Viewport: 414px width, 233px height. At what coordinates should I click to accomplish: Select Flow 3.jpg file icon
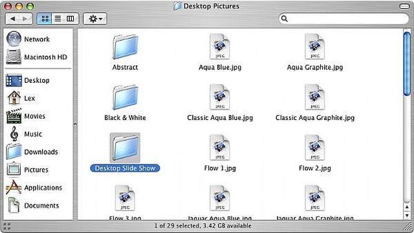[x=125, y=198]
